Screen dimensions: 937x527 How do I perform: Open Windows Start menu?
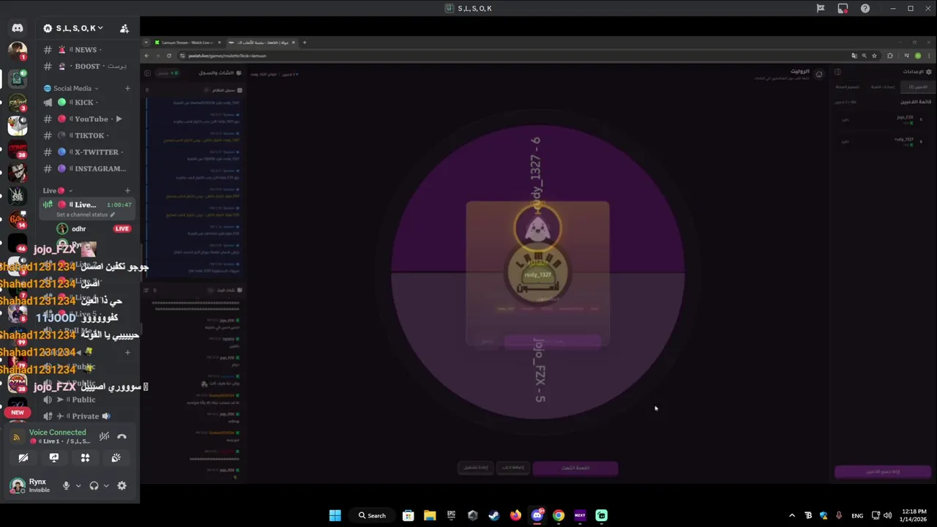(335, 515)
